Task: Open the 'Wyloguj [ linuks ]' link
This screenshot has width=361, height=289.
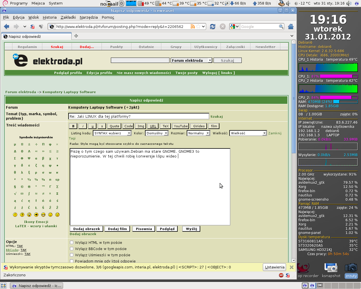Action: (x=218, y=73)
